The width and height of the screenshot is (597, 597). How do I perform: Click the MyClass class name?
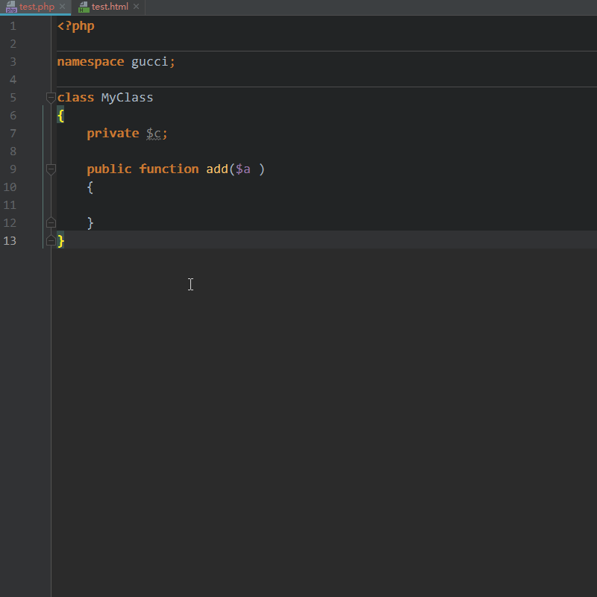127,98
